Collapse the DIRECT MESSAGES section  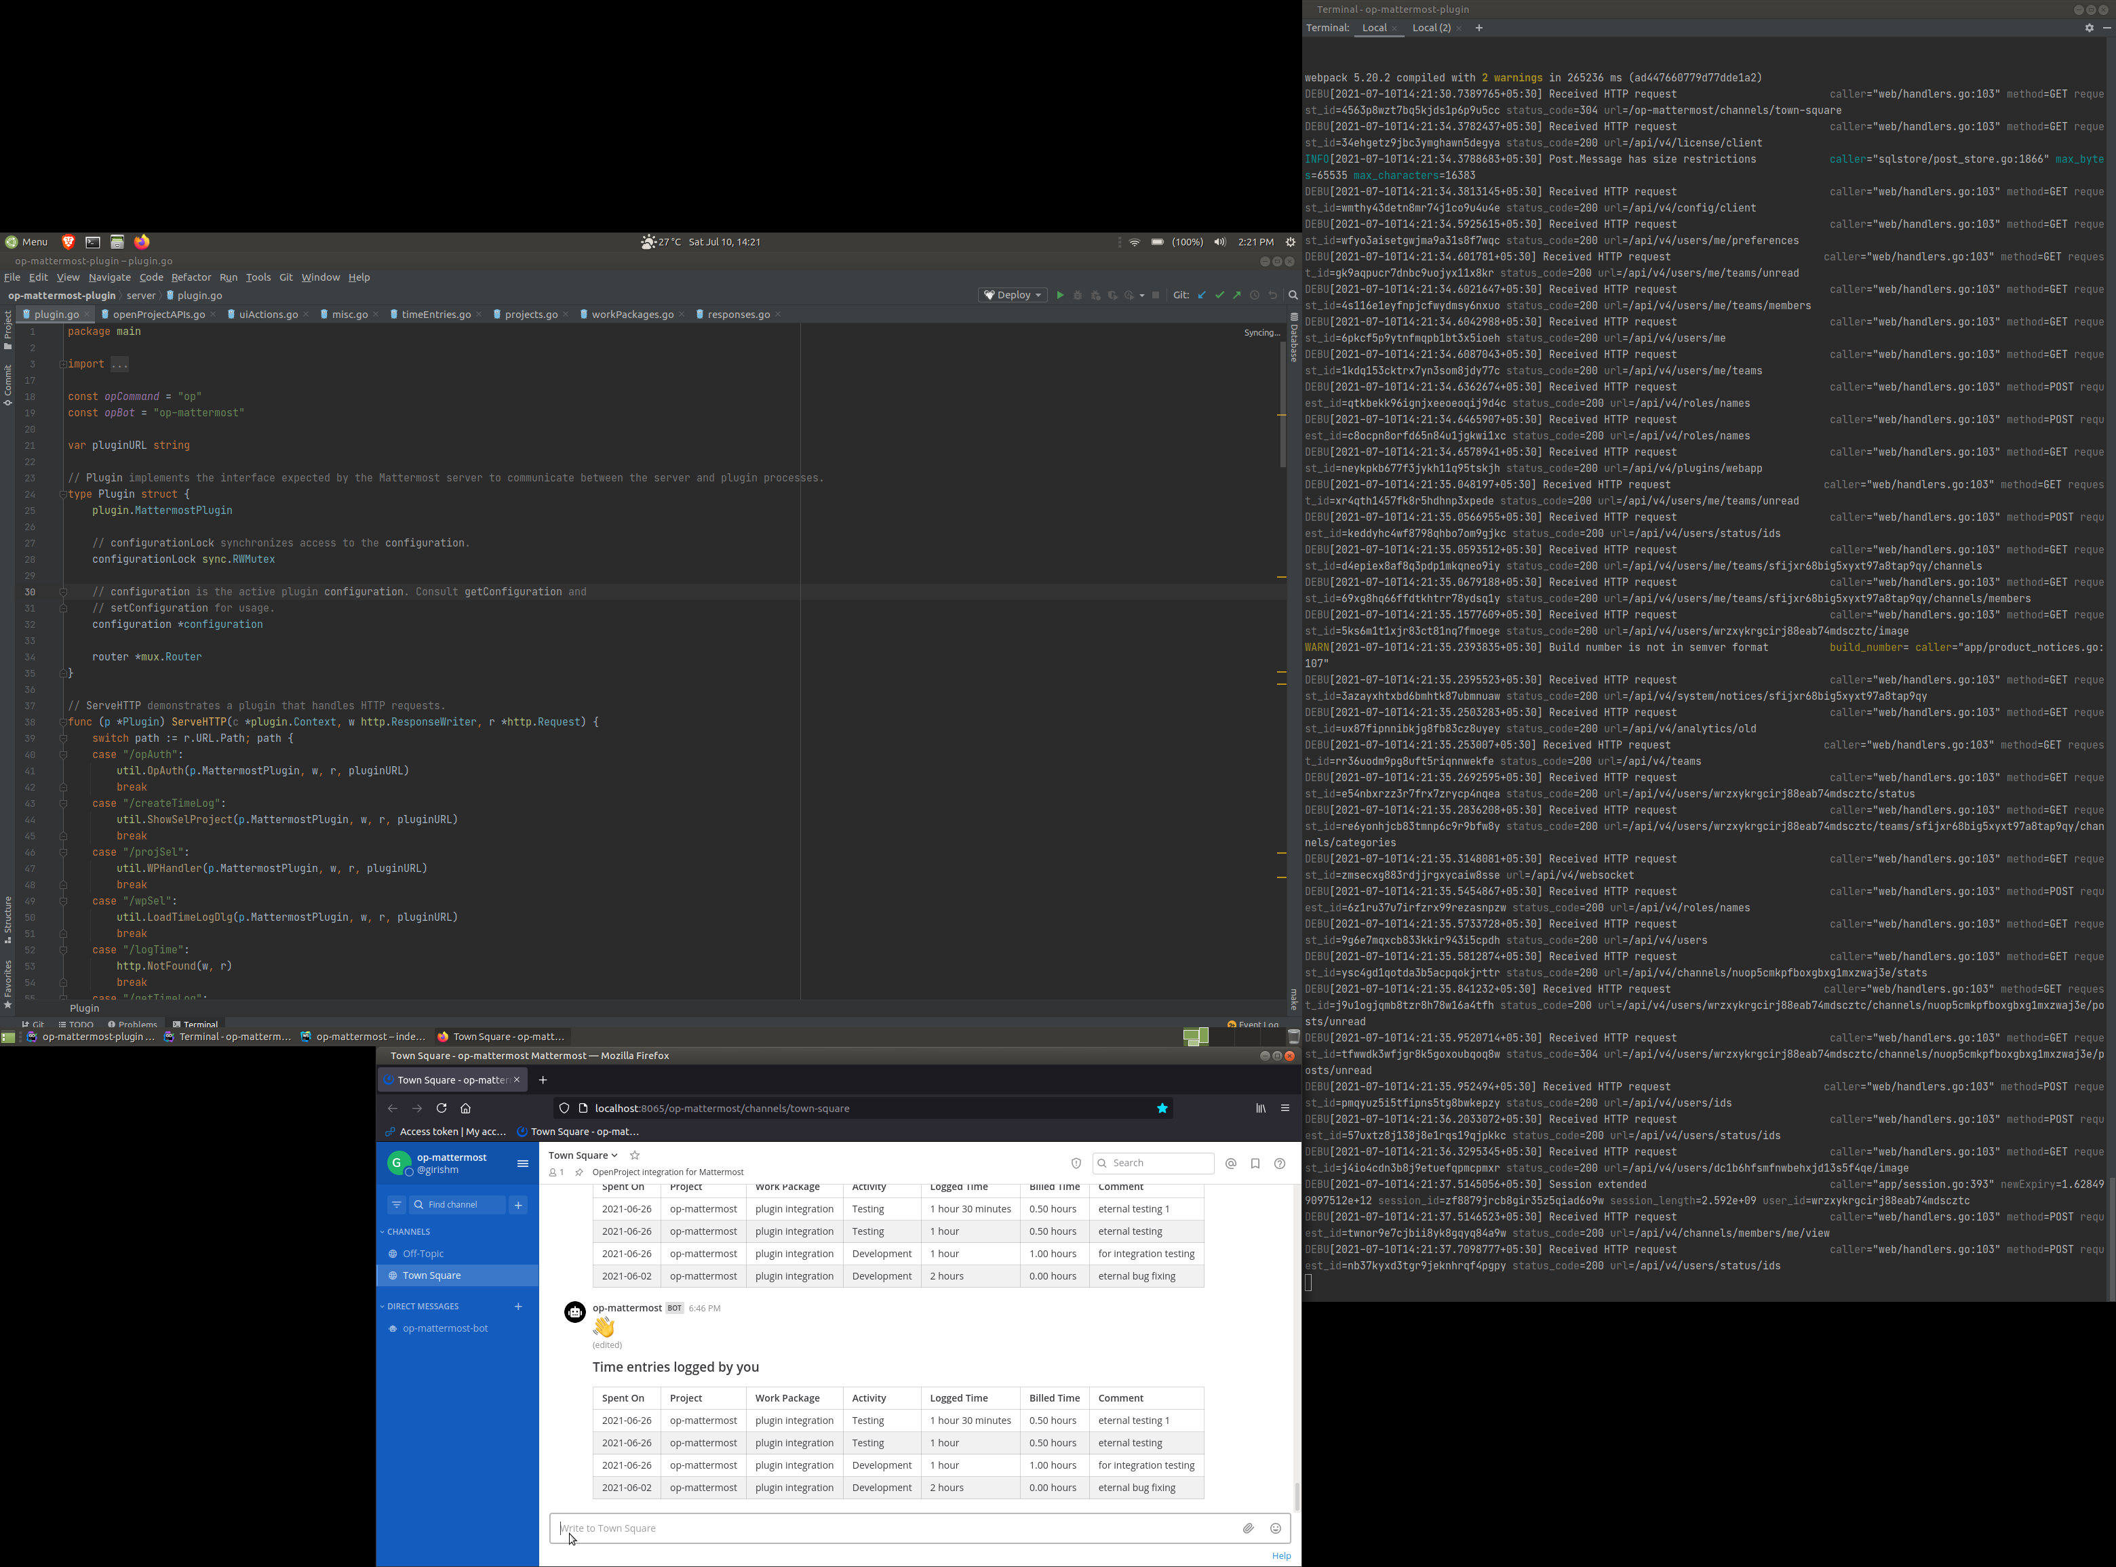click(x=419, y=1306)
